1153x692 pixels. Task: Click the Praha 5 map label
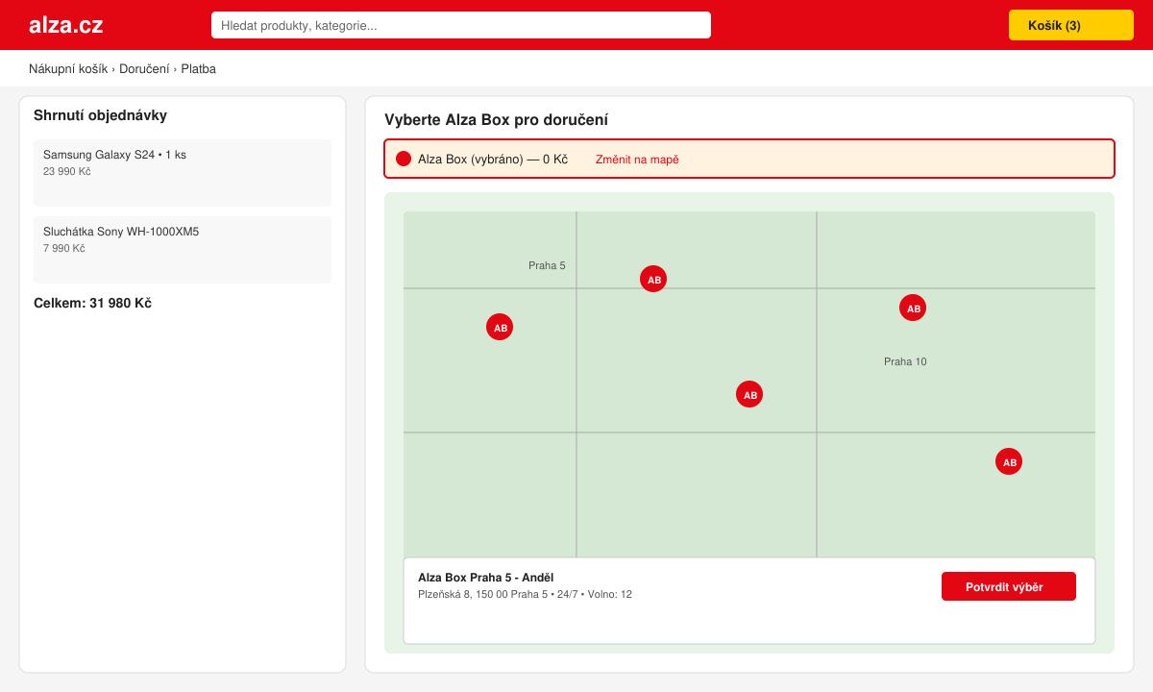547,265
